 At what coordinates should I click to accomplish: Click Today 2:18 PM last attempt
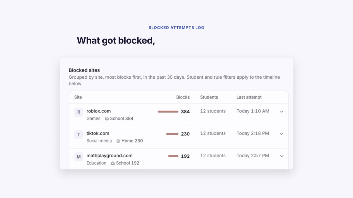pyautogui.click(x=253, y=133)
